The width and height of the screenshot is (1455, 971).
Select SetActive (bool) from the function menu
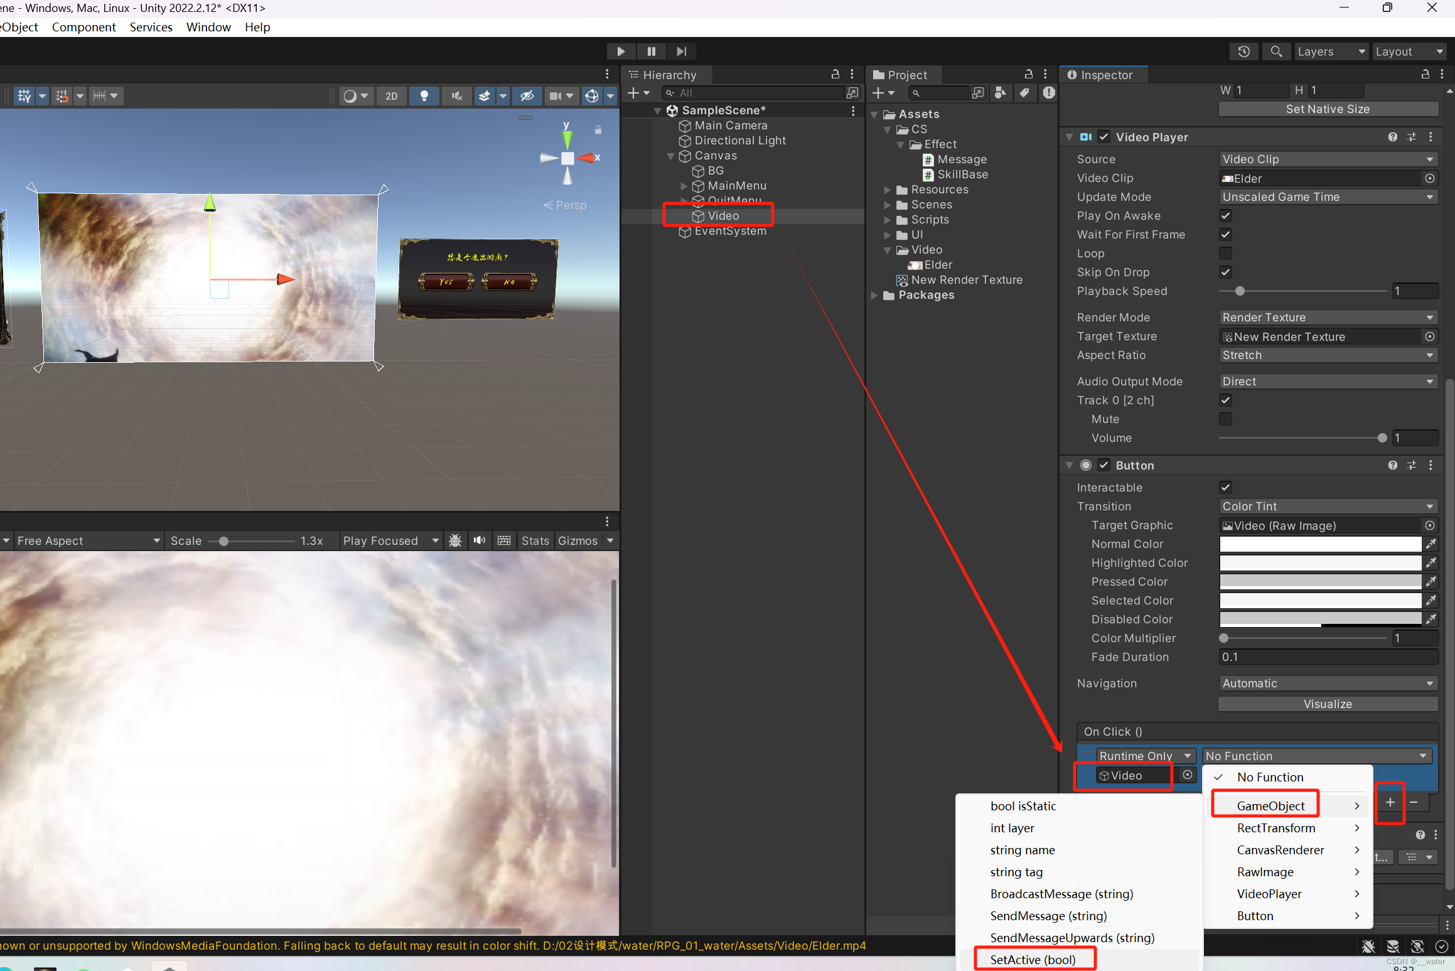tap(1034, 959)
